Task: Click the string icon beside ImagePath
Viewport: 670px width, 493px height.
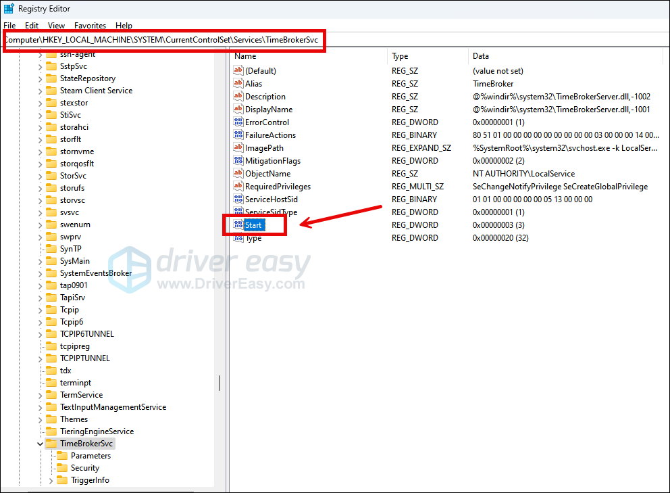Action: 238,148
